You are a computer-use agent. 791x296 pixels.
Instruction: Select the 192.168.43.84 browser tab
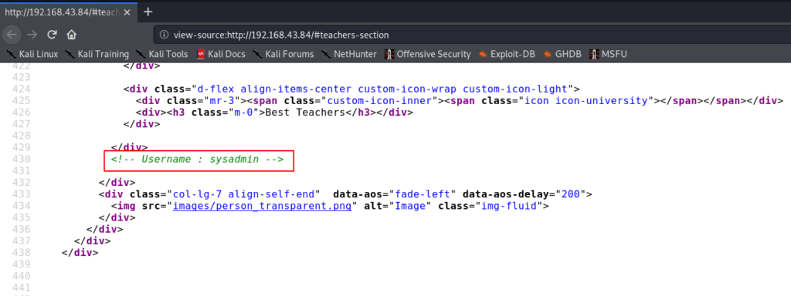click(68, 12)
